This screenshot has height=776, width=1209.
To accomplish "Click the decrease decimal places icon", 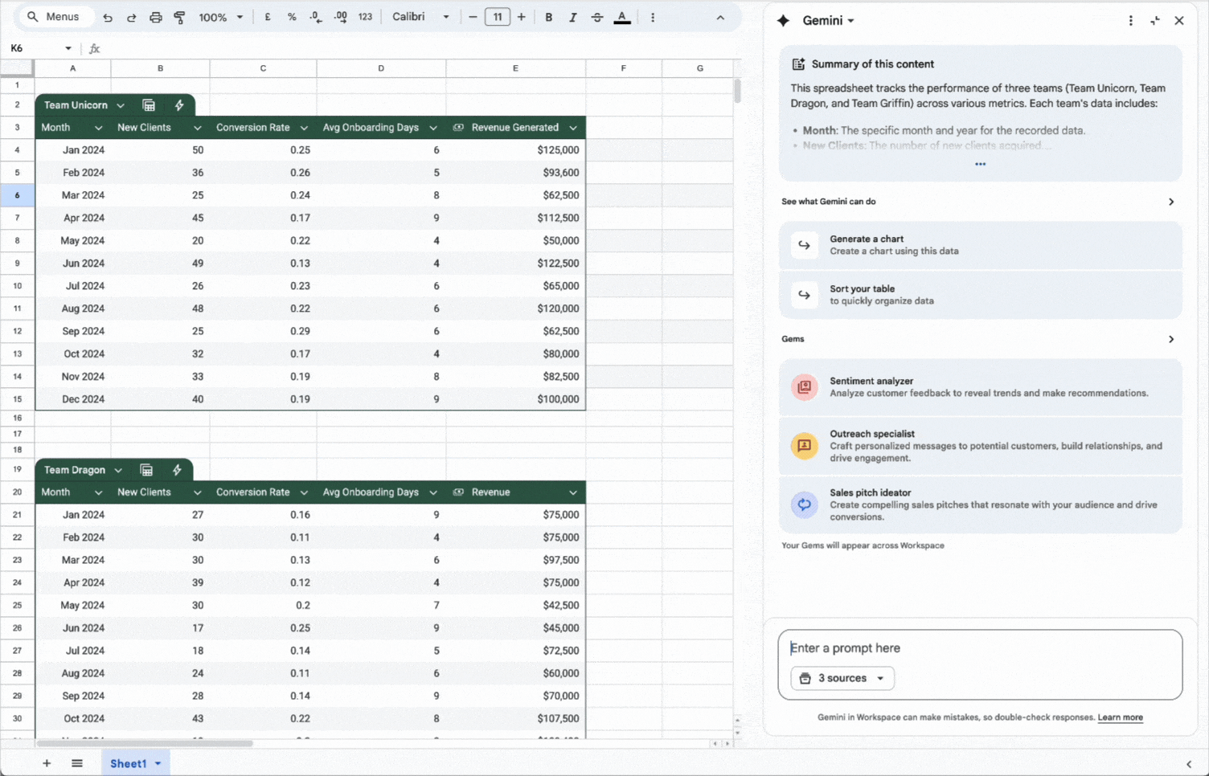I will pyautogui.click(x=315, y=17).
